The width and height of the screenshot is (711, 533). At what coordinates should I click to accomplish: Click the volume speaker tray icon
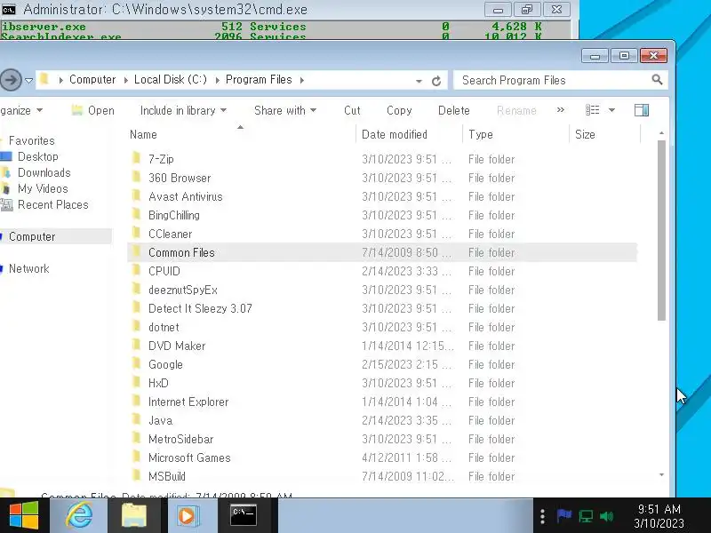tap(606, 516)
